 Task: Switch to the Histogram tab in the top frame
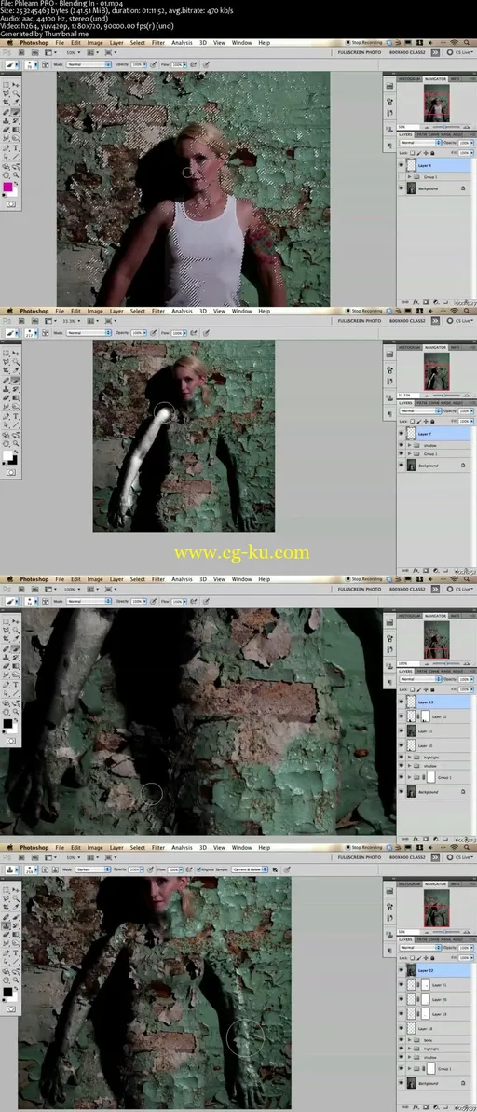point(410,78)
